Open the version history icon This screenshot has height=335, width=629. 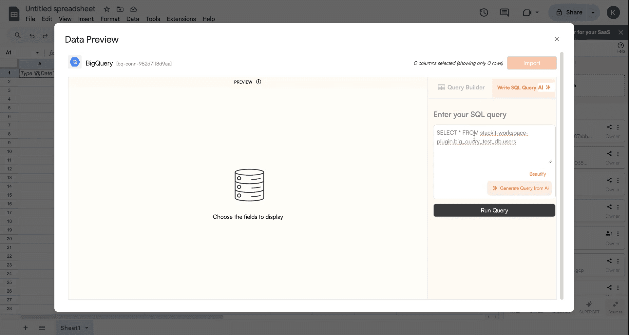tap(484, 12)
